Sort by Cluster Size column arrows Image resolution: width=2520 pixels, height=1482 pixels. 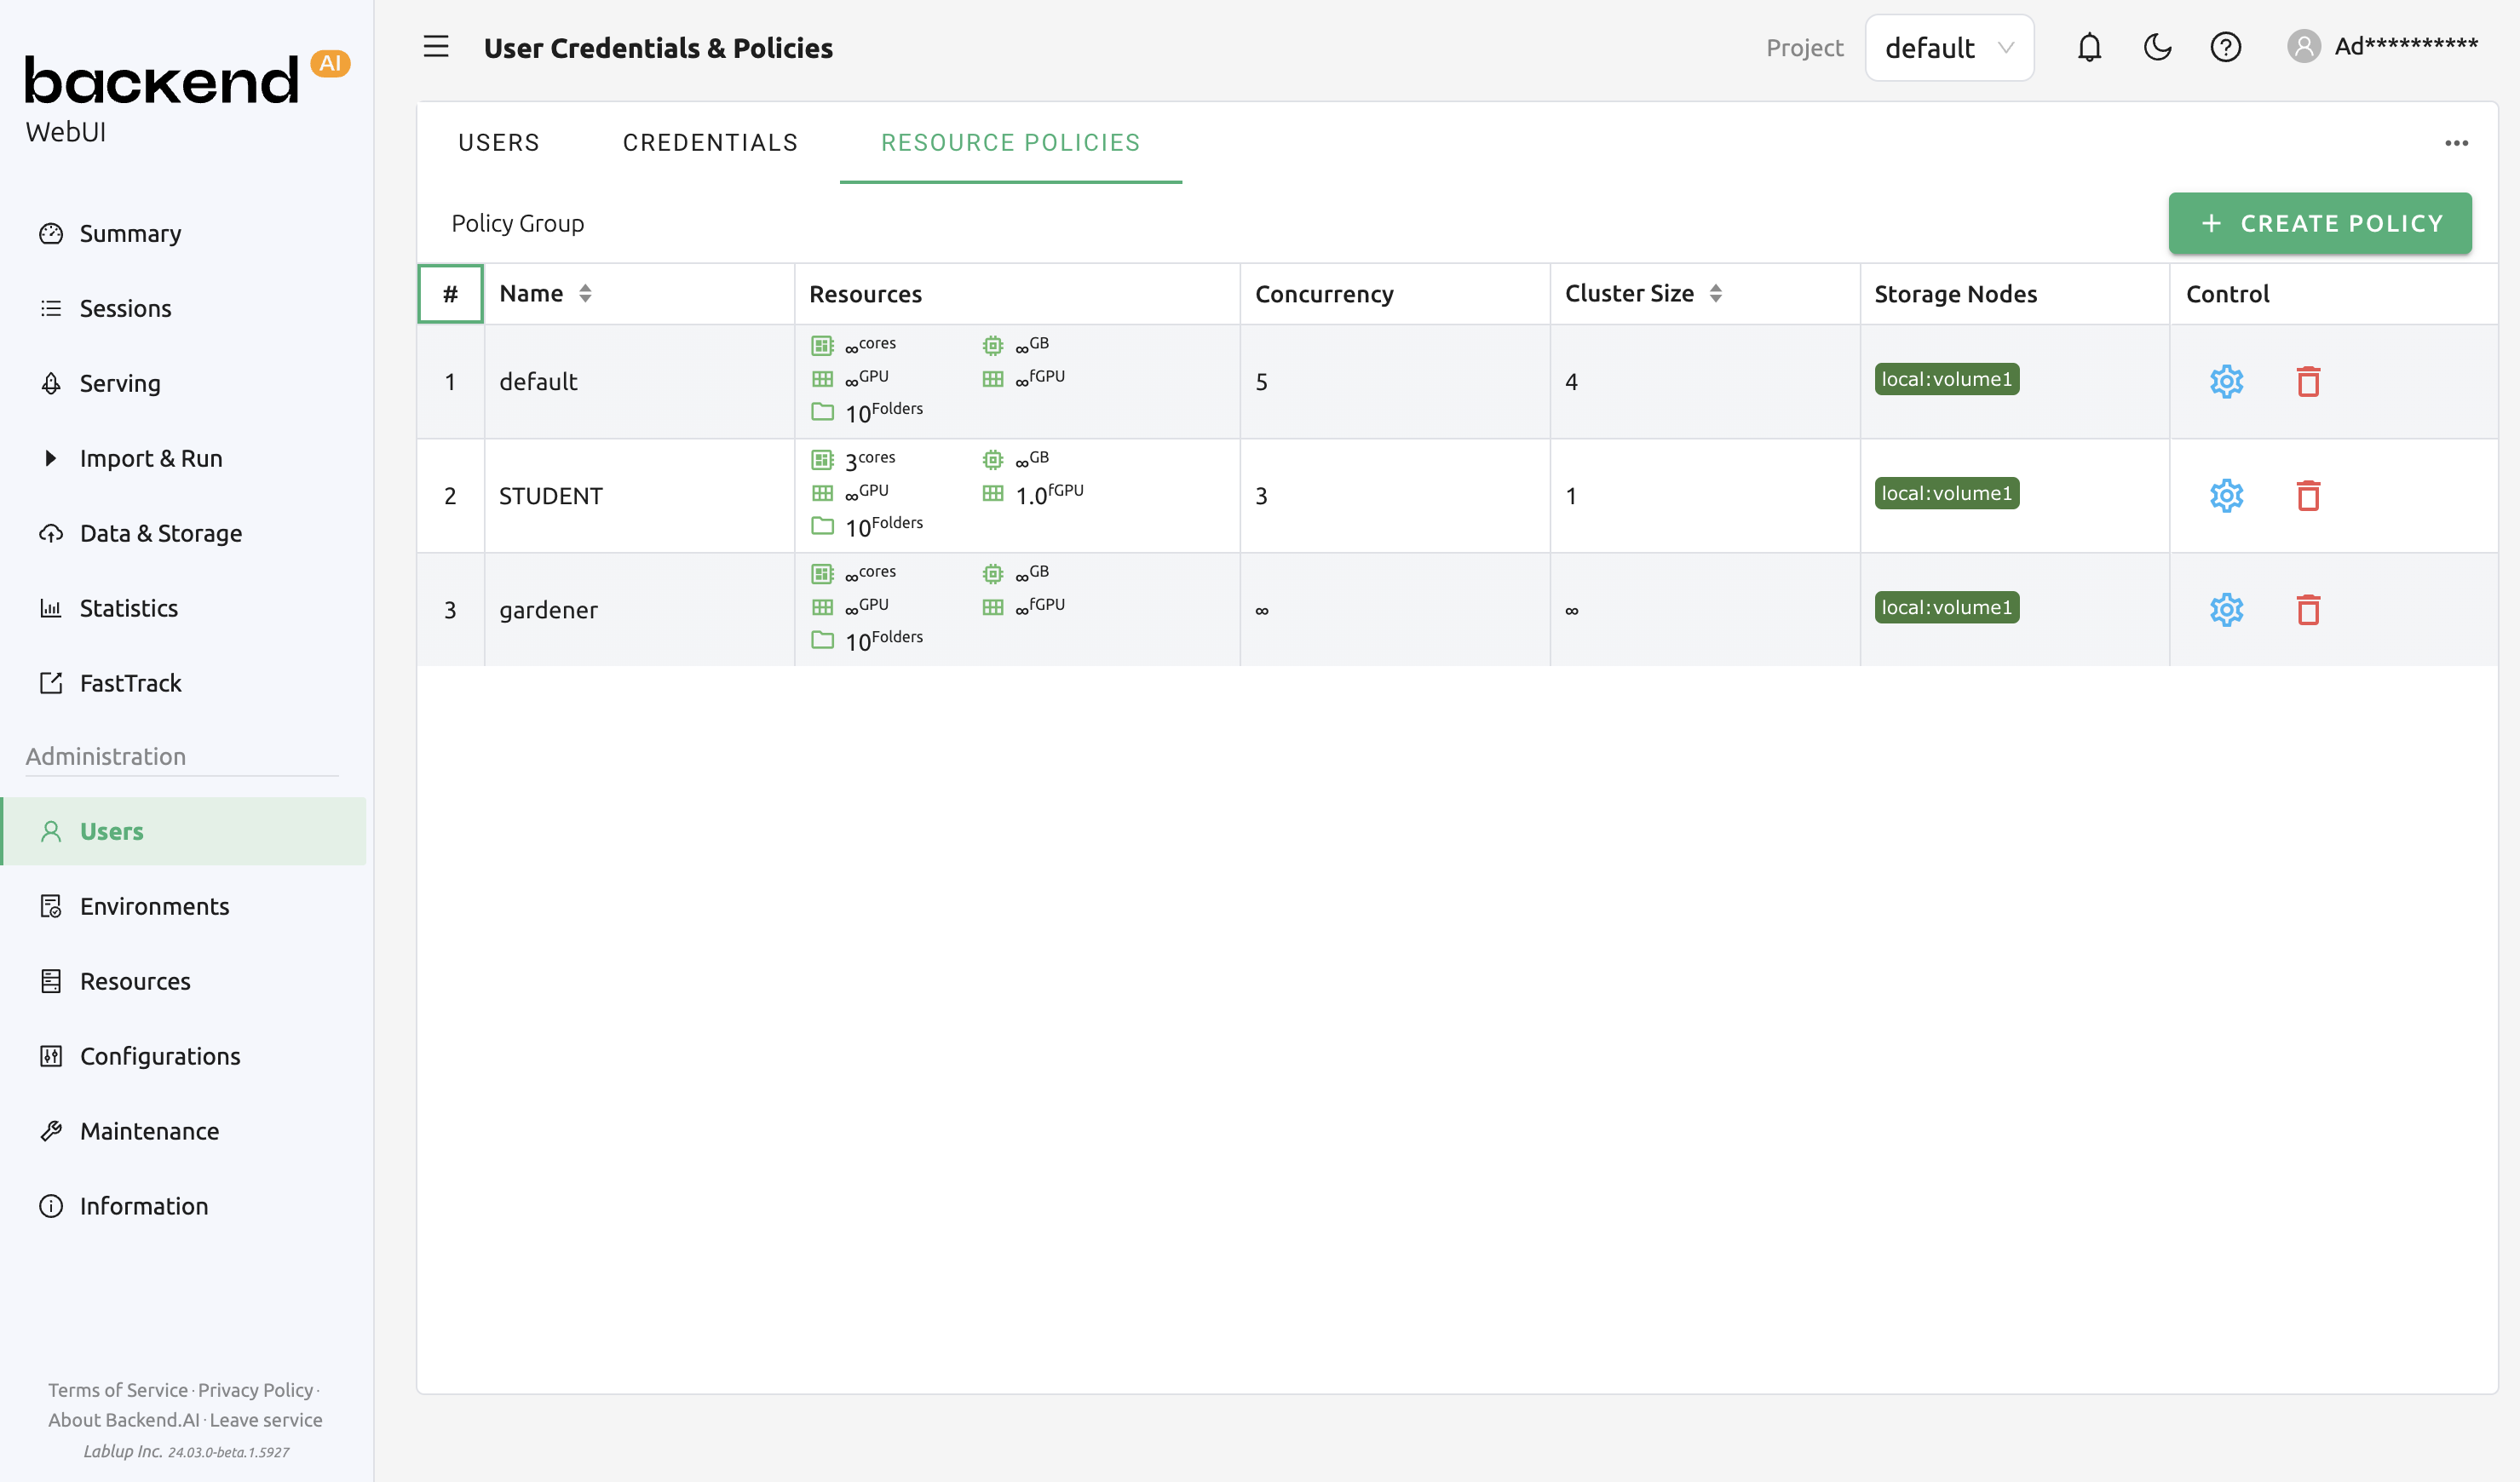[x=1715, y=293]
